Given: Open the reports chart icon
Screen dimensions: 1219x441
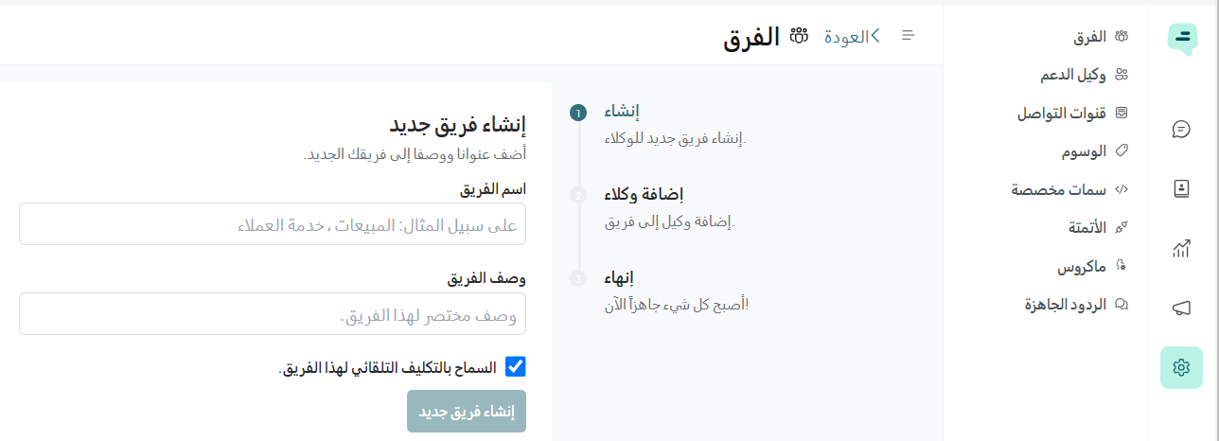Looking at the screenshot, I should (x=1180, y=248).
